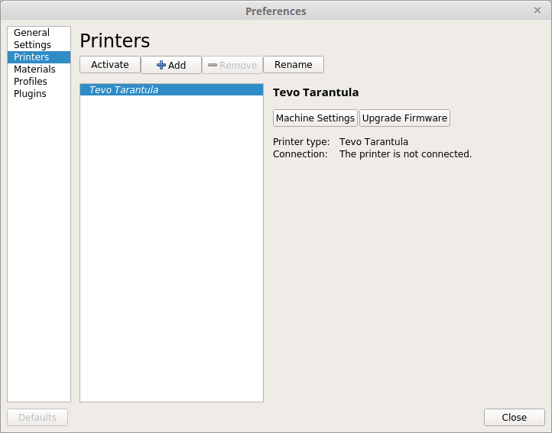Click the Defaults button
The image size is (552, 433).
(x=37, y=417)
